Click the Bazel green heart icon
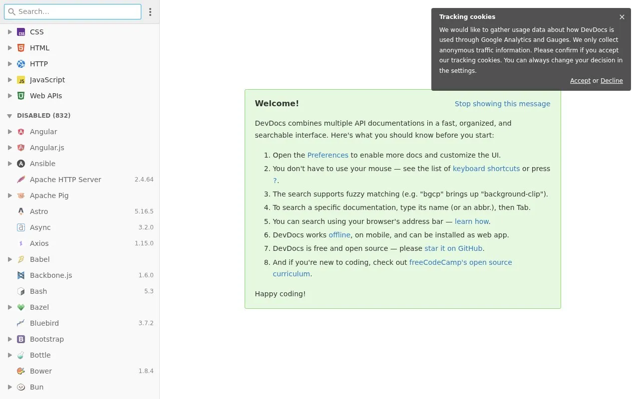This screenshot has width=639, height=399. [x=21, y=307]
